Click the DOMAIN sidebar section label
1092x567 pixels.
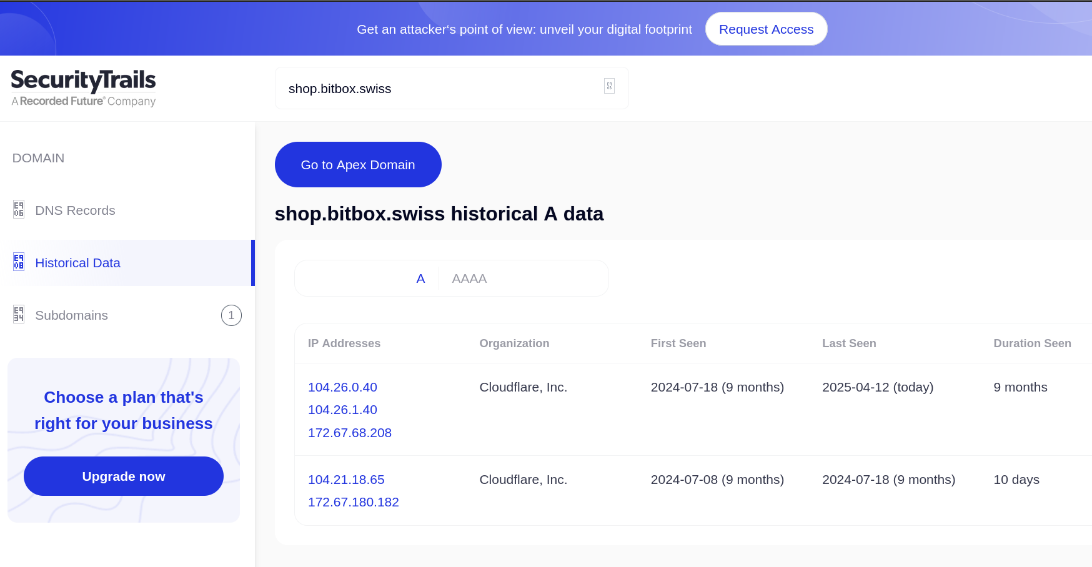[38, 158]
